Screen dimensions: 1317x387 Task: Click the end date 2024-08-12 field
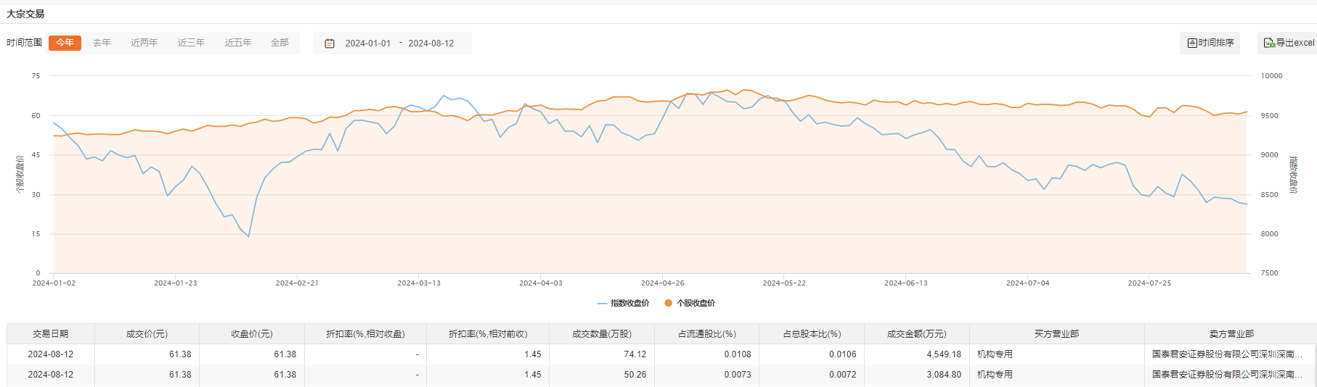click(x=431, y=43)
